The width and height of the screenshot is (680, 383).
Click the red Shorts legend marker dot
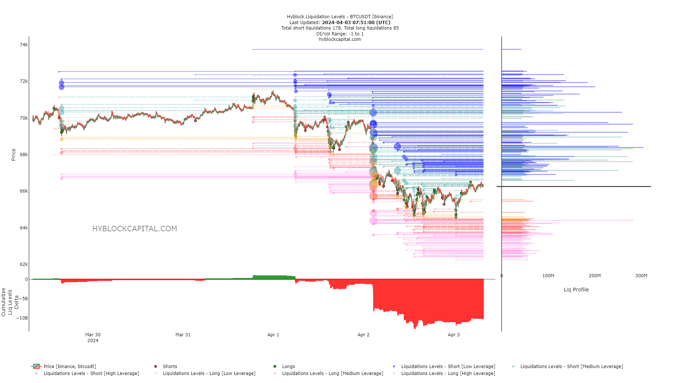(156, 366)
